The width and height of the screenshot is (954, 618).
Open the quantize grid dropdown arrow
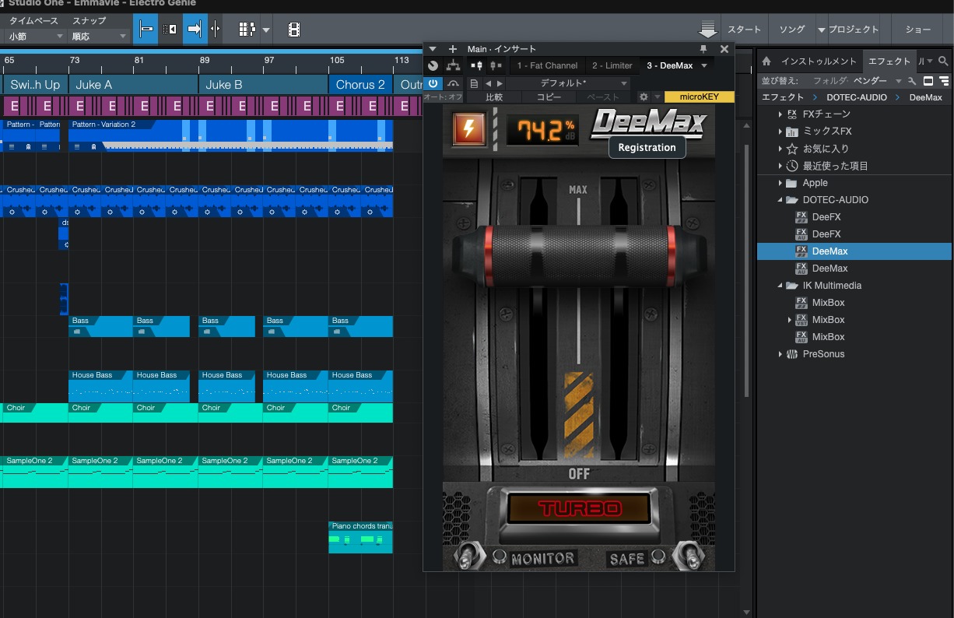(267, 30)
